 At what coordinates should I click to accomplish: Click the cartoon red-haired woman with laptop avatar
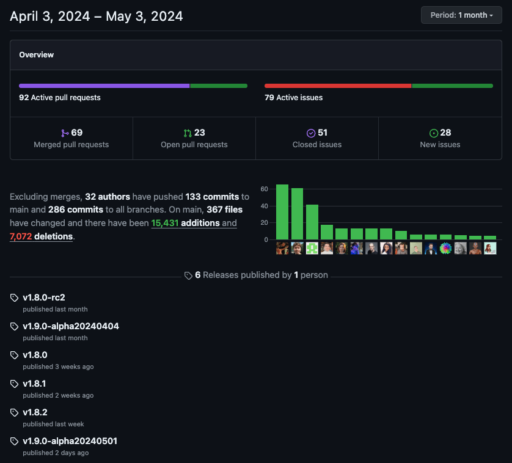click(x=490, y=249)
